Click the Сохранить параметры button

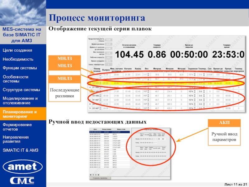[x=100, y=178]
